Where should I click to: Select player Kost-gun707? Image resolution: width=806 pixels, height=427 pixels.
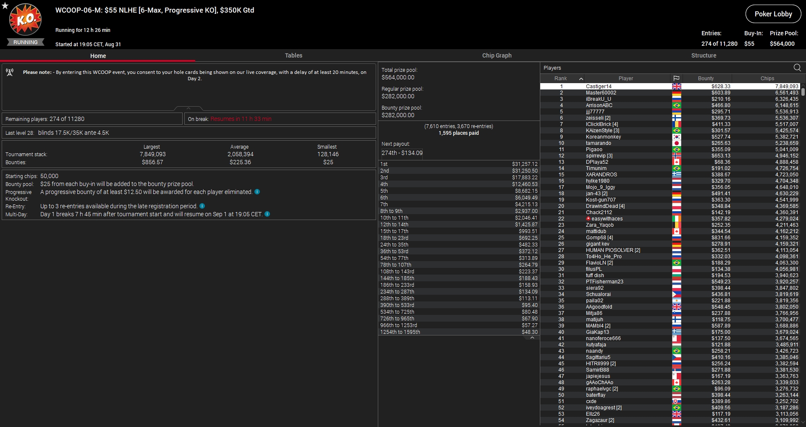(670, 200)
